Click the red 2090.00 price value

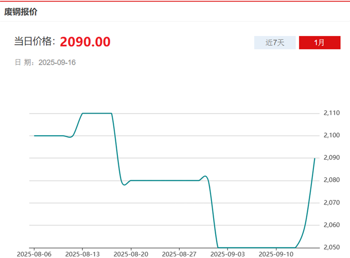[x=85, y=42]
